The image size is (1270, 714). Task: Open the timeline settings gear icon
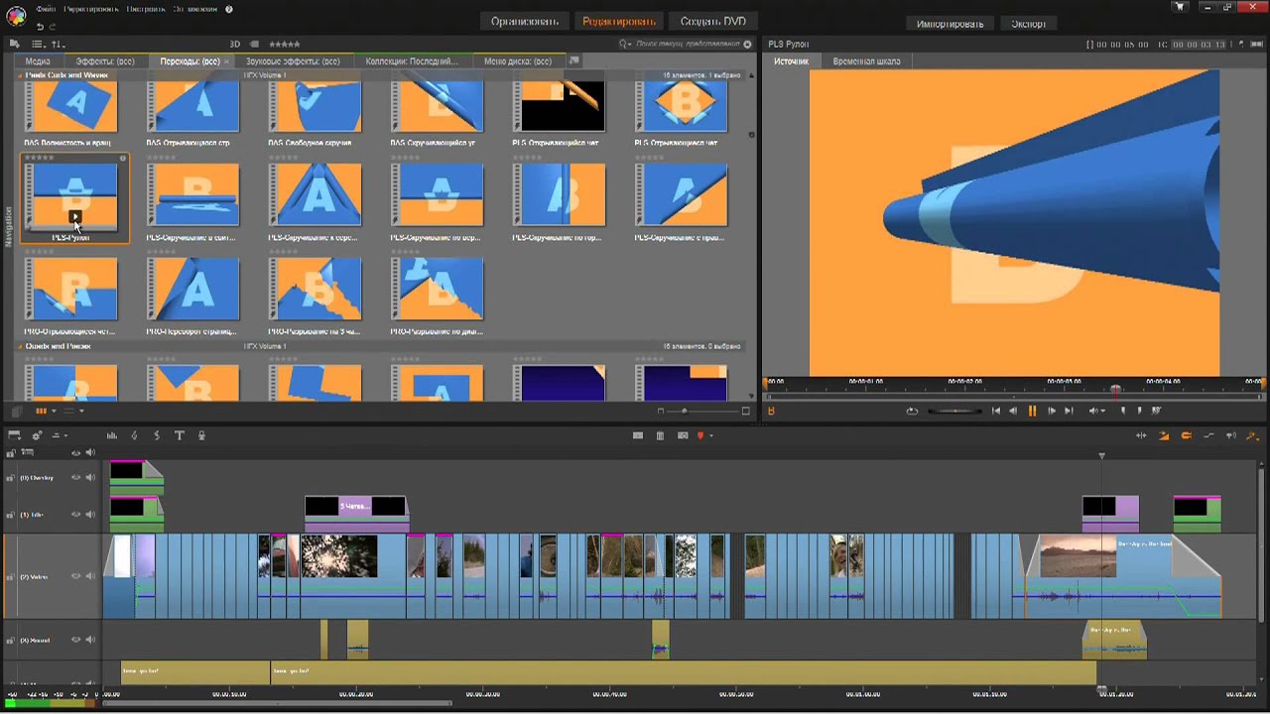37,435
